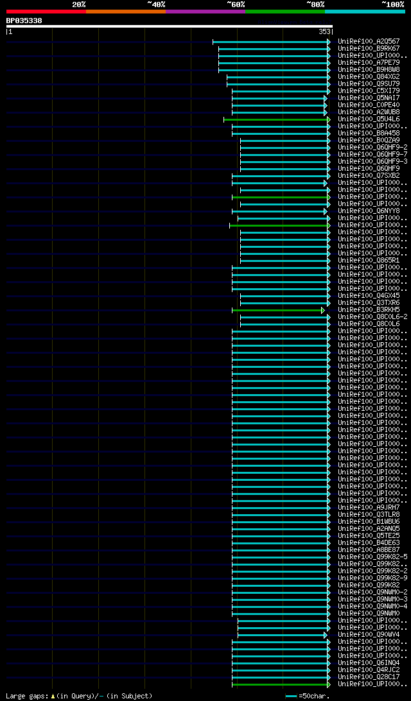The width and height of the screenshot is (411, 701).
Task: Click the green alignment bar for B3RKH5
Action: click(x=278, y=310)
